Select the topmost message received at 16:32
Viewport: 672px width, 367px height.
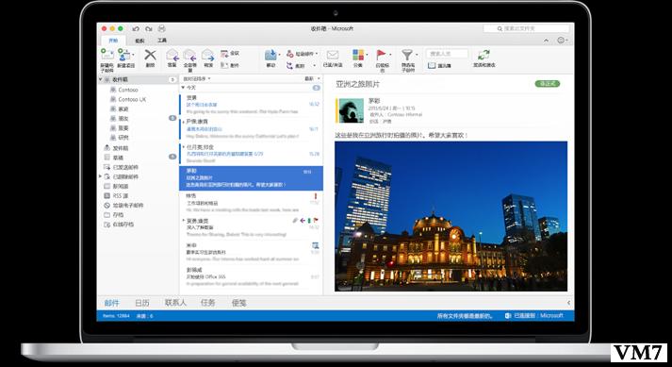coord(251,105)
